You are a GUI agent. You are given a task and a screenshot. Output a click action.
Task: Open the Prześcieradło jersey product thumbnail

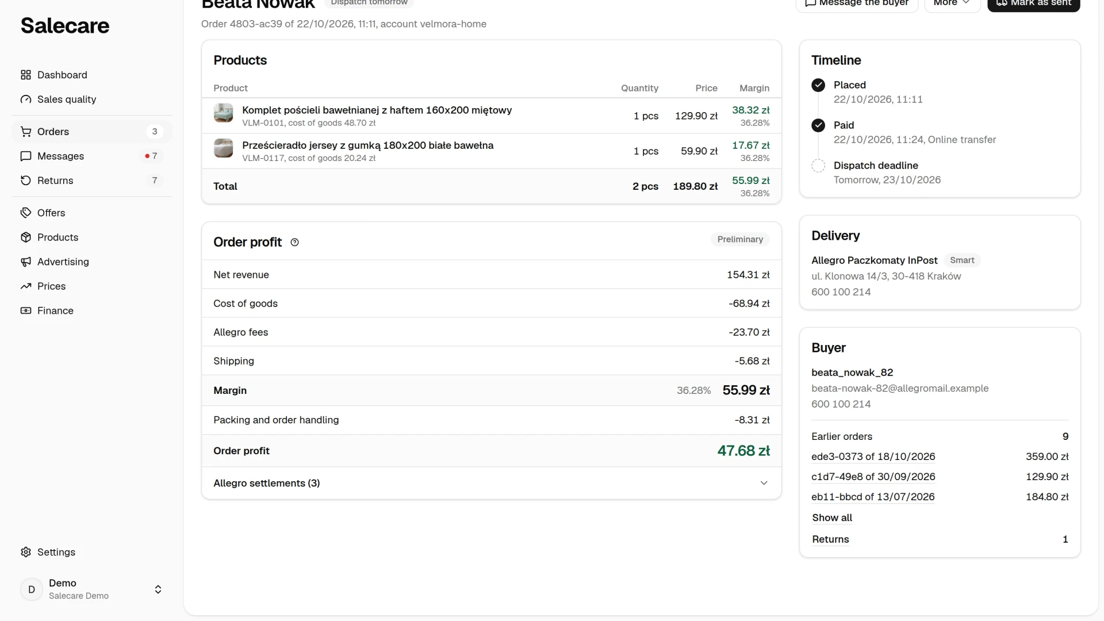(223, 148)
